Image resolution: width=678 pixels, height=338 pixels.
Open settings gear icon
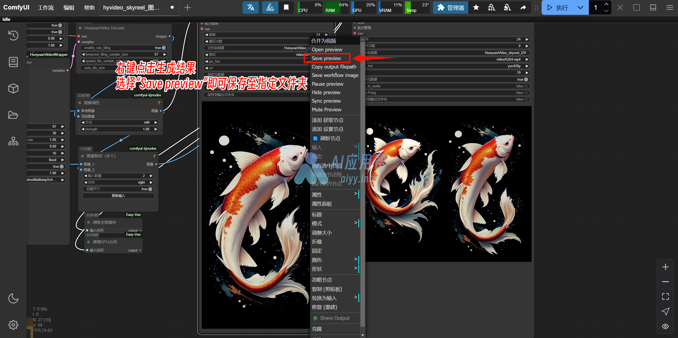(x=13, y=325)
